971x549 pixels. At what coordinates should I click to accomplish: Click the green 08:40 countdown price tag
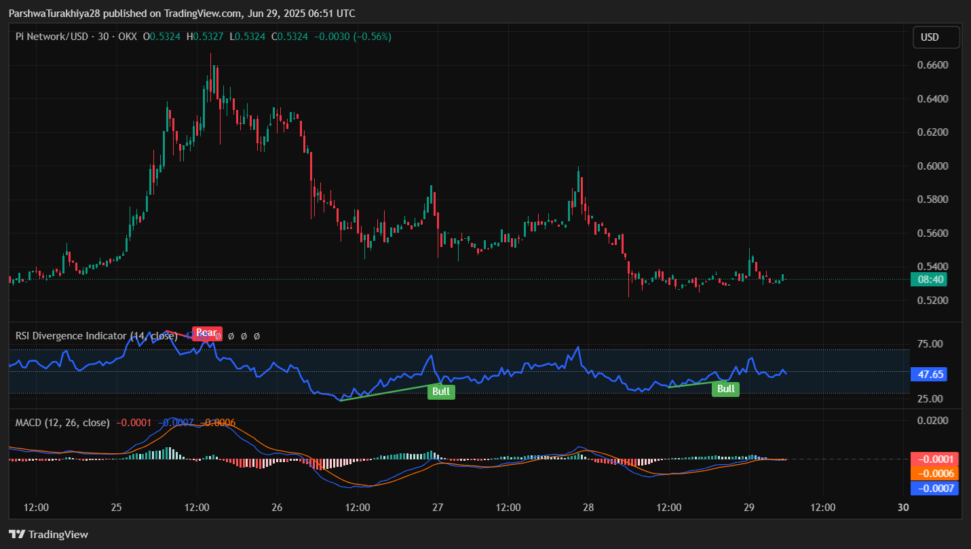coord(928,279)
